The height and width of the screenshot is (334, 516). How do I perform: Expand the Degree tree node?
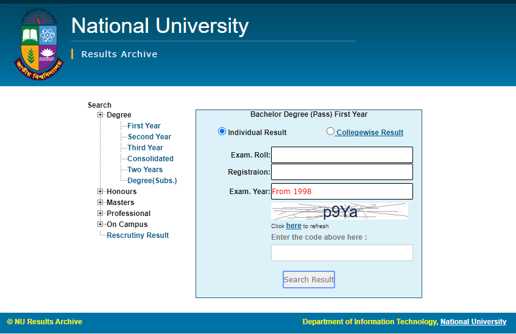point(100,115)
